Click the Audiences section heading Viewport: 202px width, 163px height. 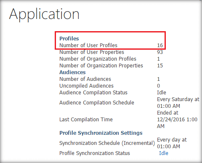point(72,72)
